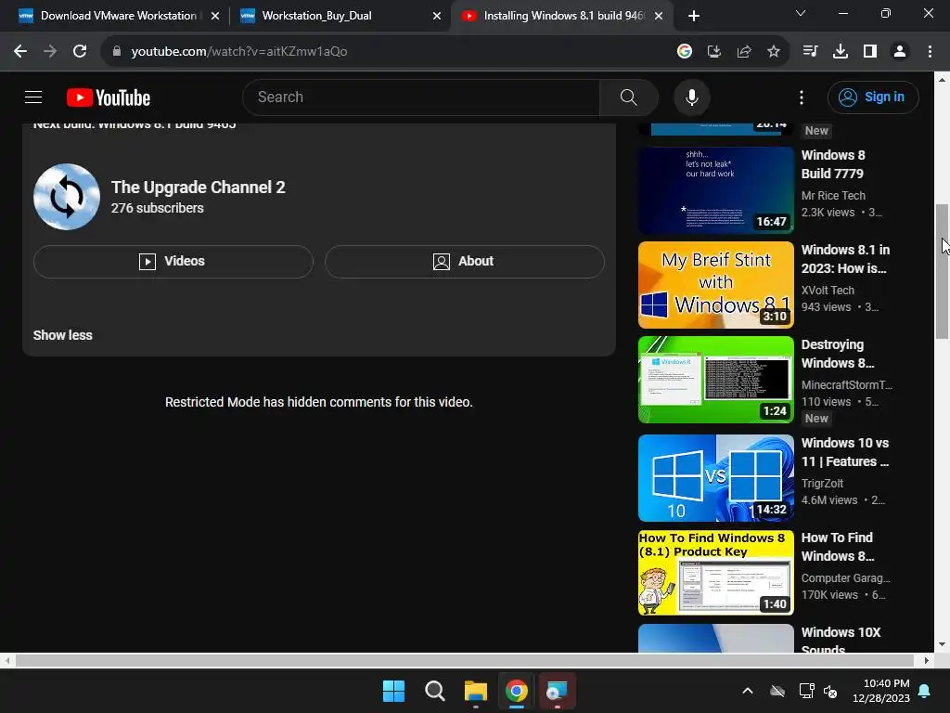Image resolution: width=950 pixels, height=713 pixels.
Task: Go to YouTube home via logo
Action: [109, 97]
